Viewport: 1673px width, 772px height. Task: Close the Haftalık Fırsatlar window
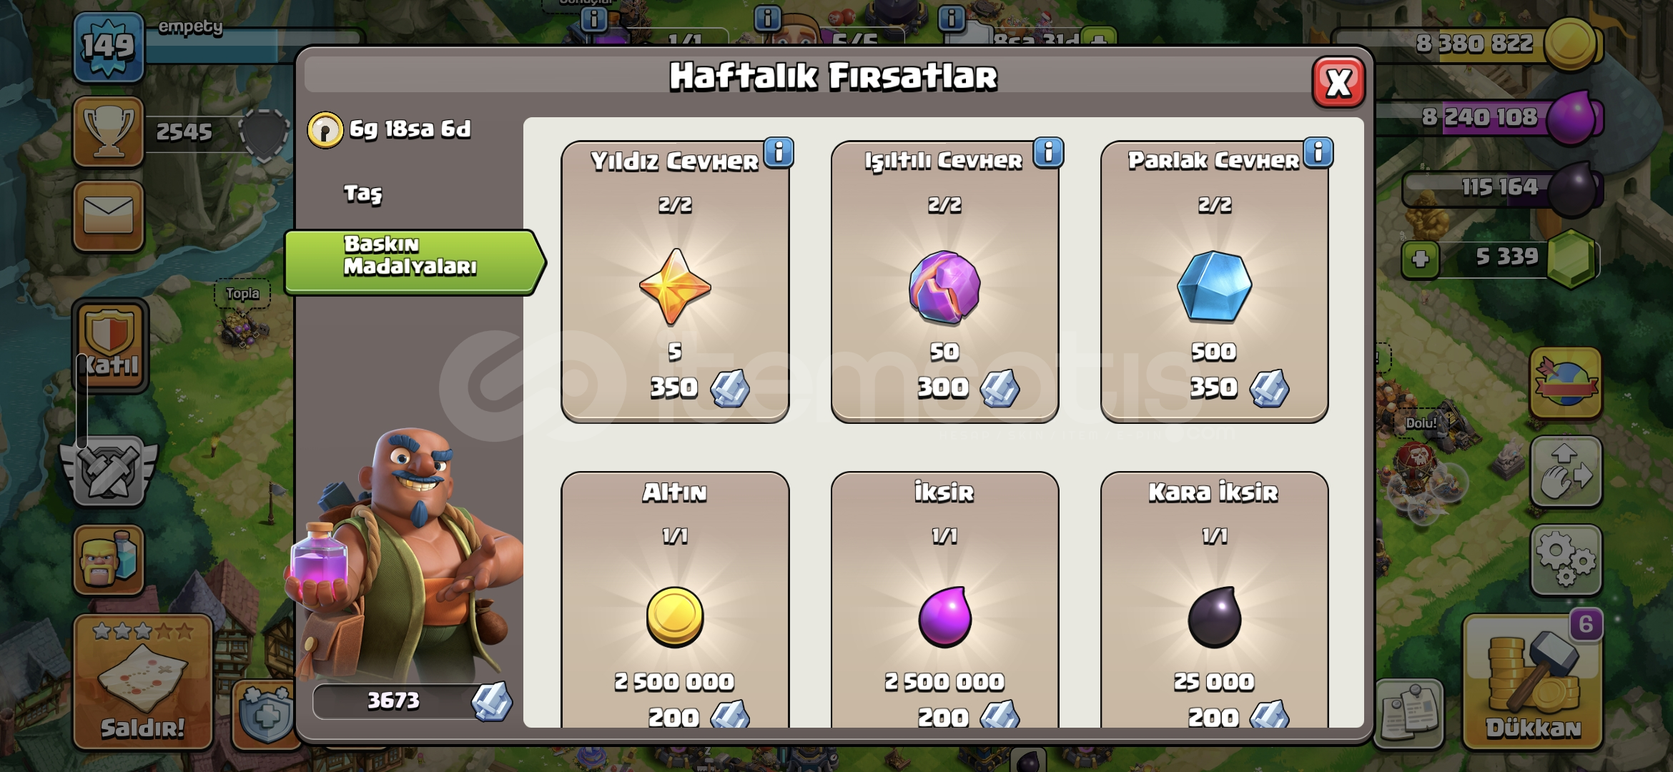tap(1338, 83)
